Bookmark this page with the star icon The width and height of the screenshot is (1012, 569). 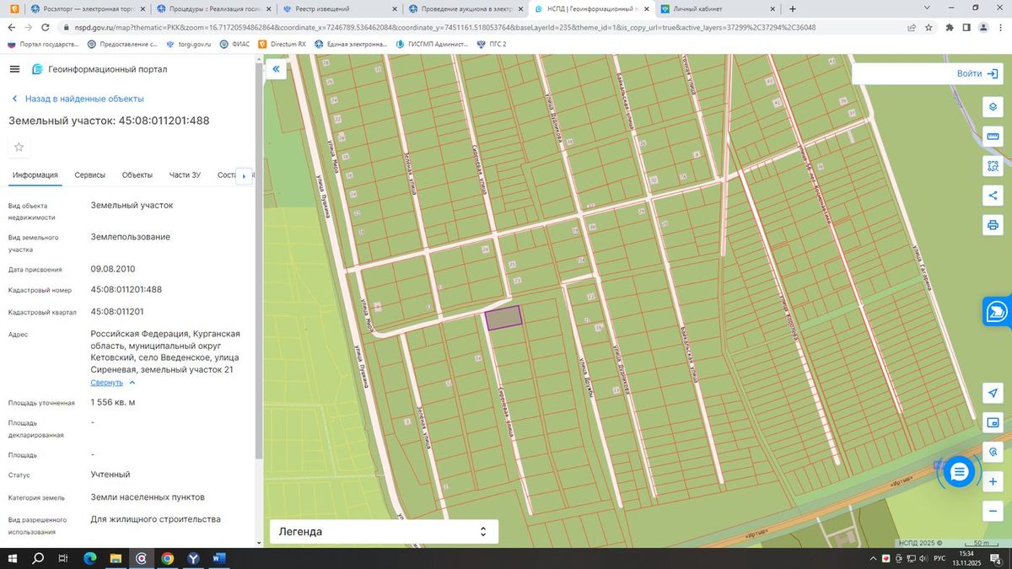(x=929, y=27)
